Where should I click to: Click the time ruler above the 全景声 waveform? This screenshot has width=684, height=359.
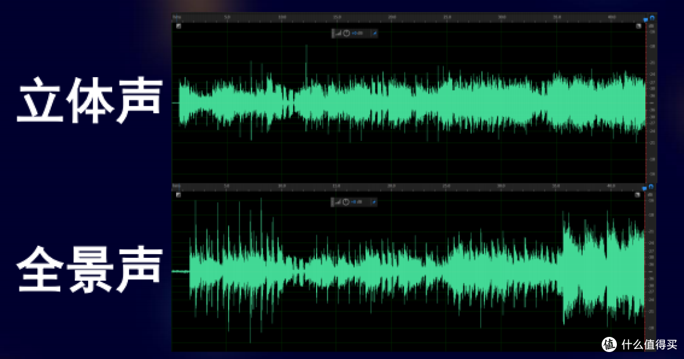407,186
